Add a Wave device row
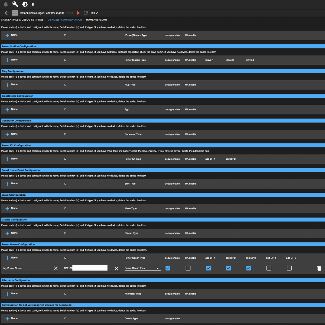 [7, 209]
